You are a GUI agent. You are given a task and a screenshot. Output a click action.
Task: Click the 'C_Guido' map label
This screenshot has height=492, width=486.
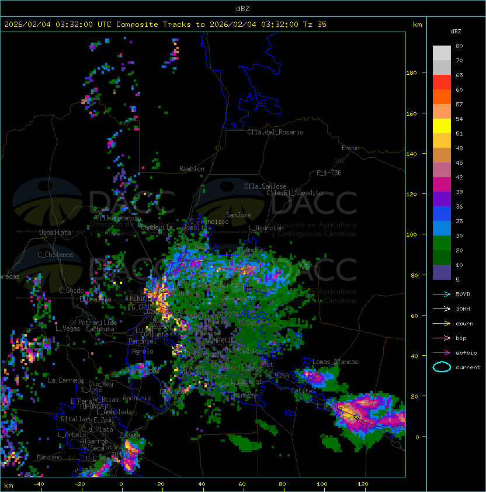point(71,290)
